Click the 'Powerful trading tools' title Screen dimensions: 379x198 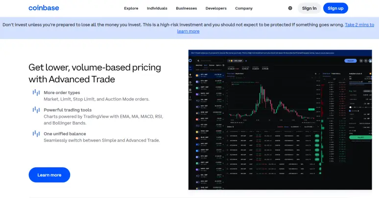click(68, 110)
